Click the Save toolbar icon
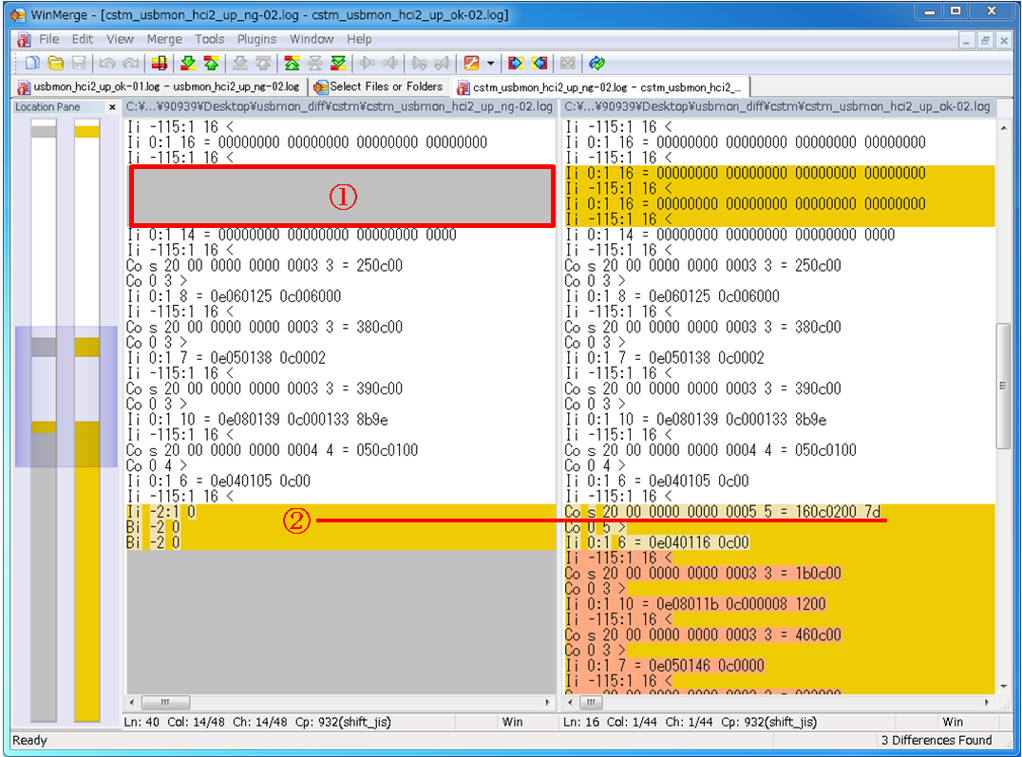Screen dimensions: 1022x757 click(x=79, y=64)
